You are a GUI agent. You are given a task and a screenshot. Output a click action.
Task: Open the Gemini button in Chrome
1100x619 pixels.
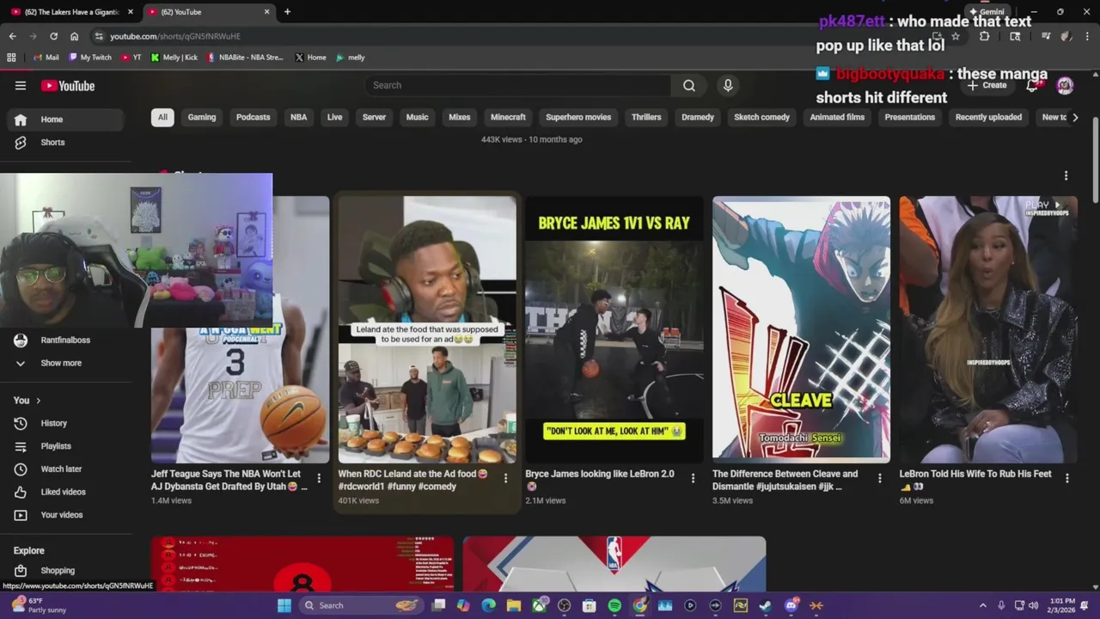(x=987, y=12)
